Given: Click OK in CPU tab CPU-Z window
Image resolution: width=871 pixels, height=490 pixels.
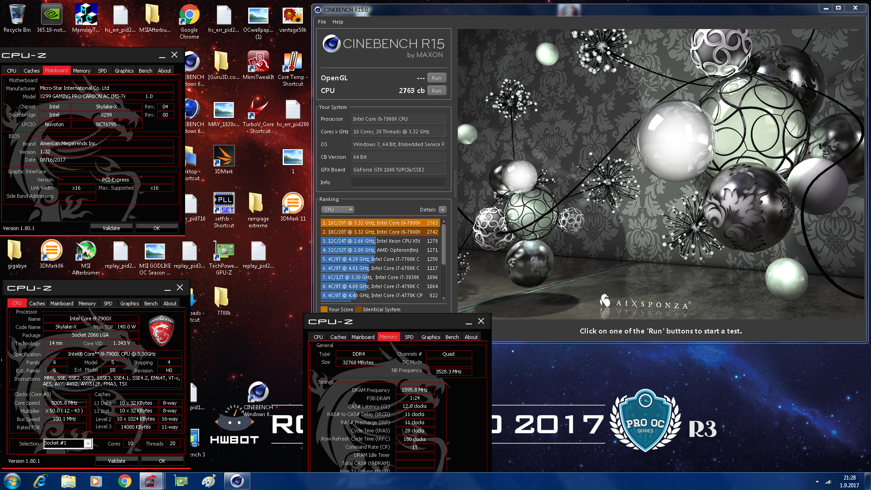Looking at the screenshot, I should (x=162, y=461).
